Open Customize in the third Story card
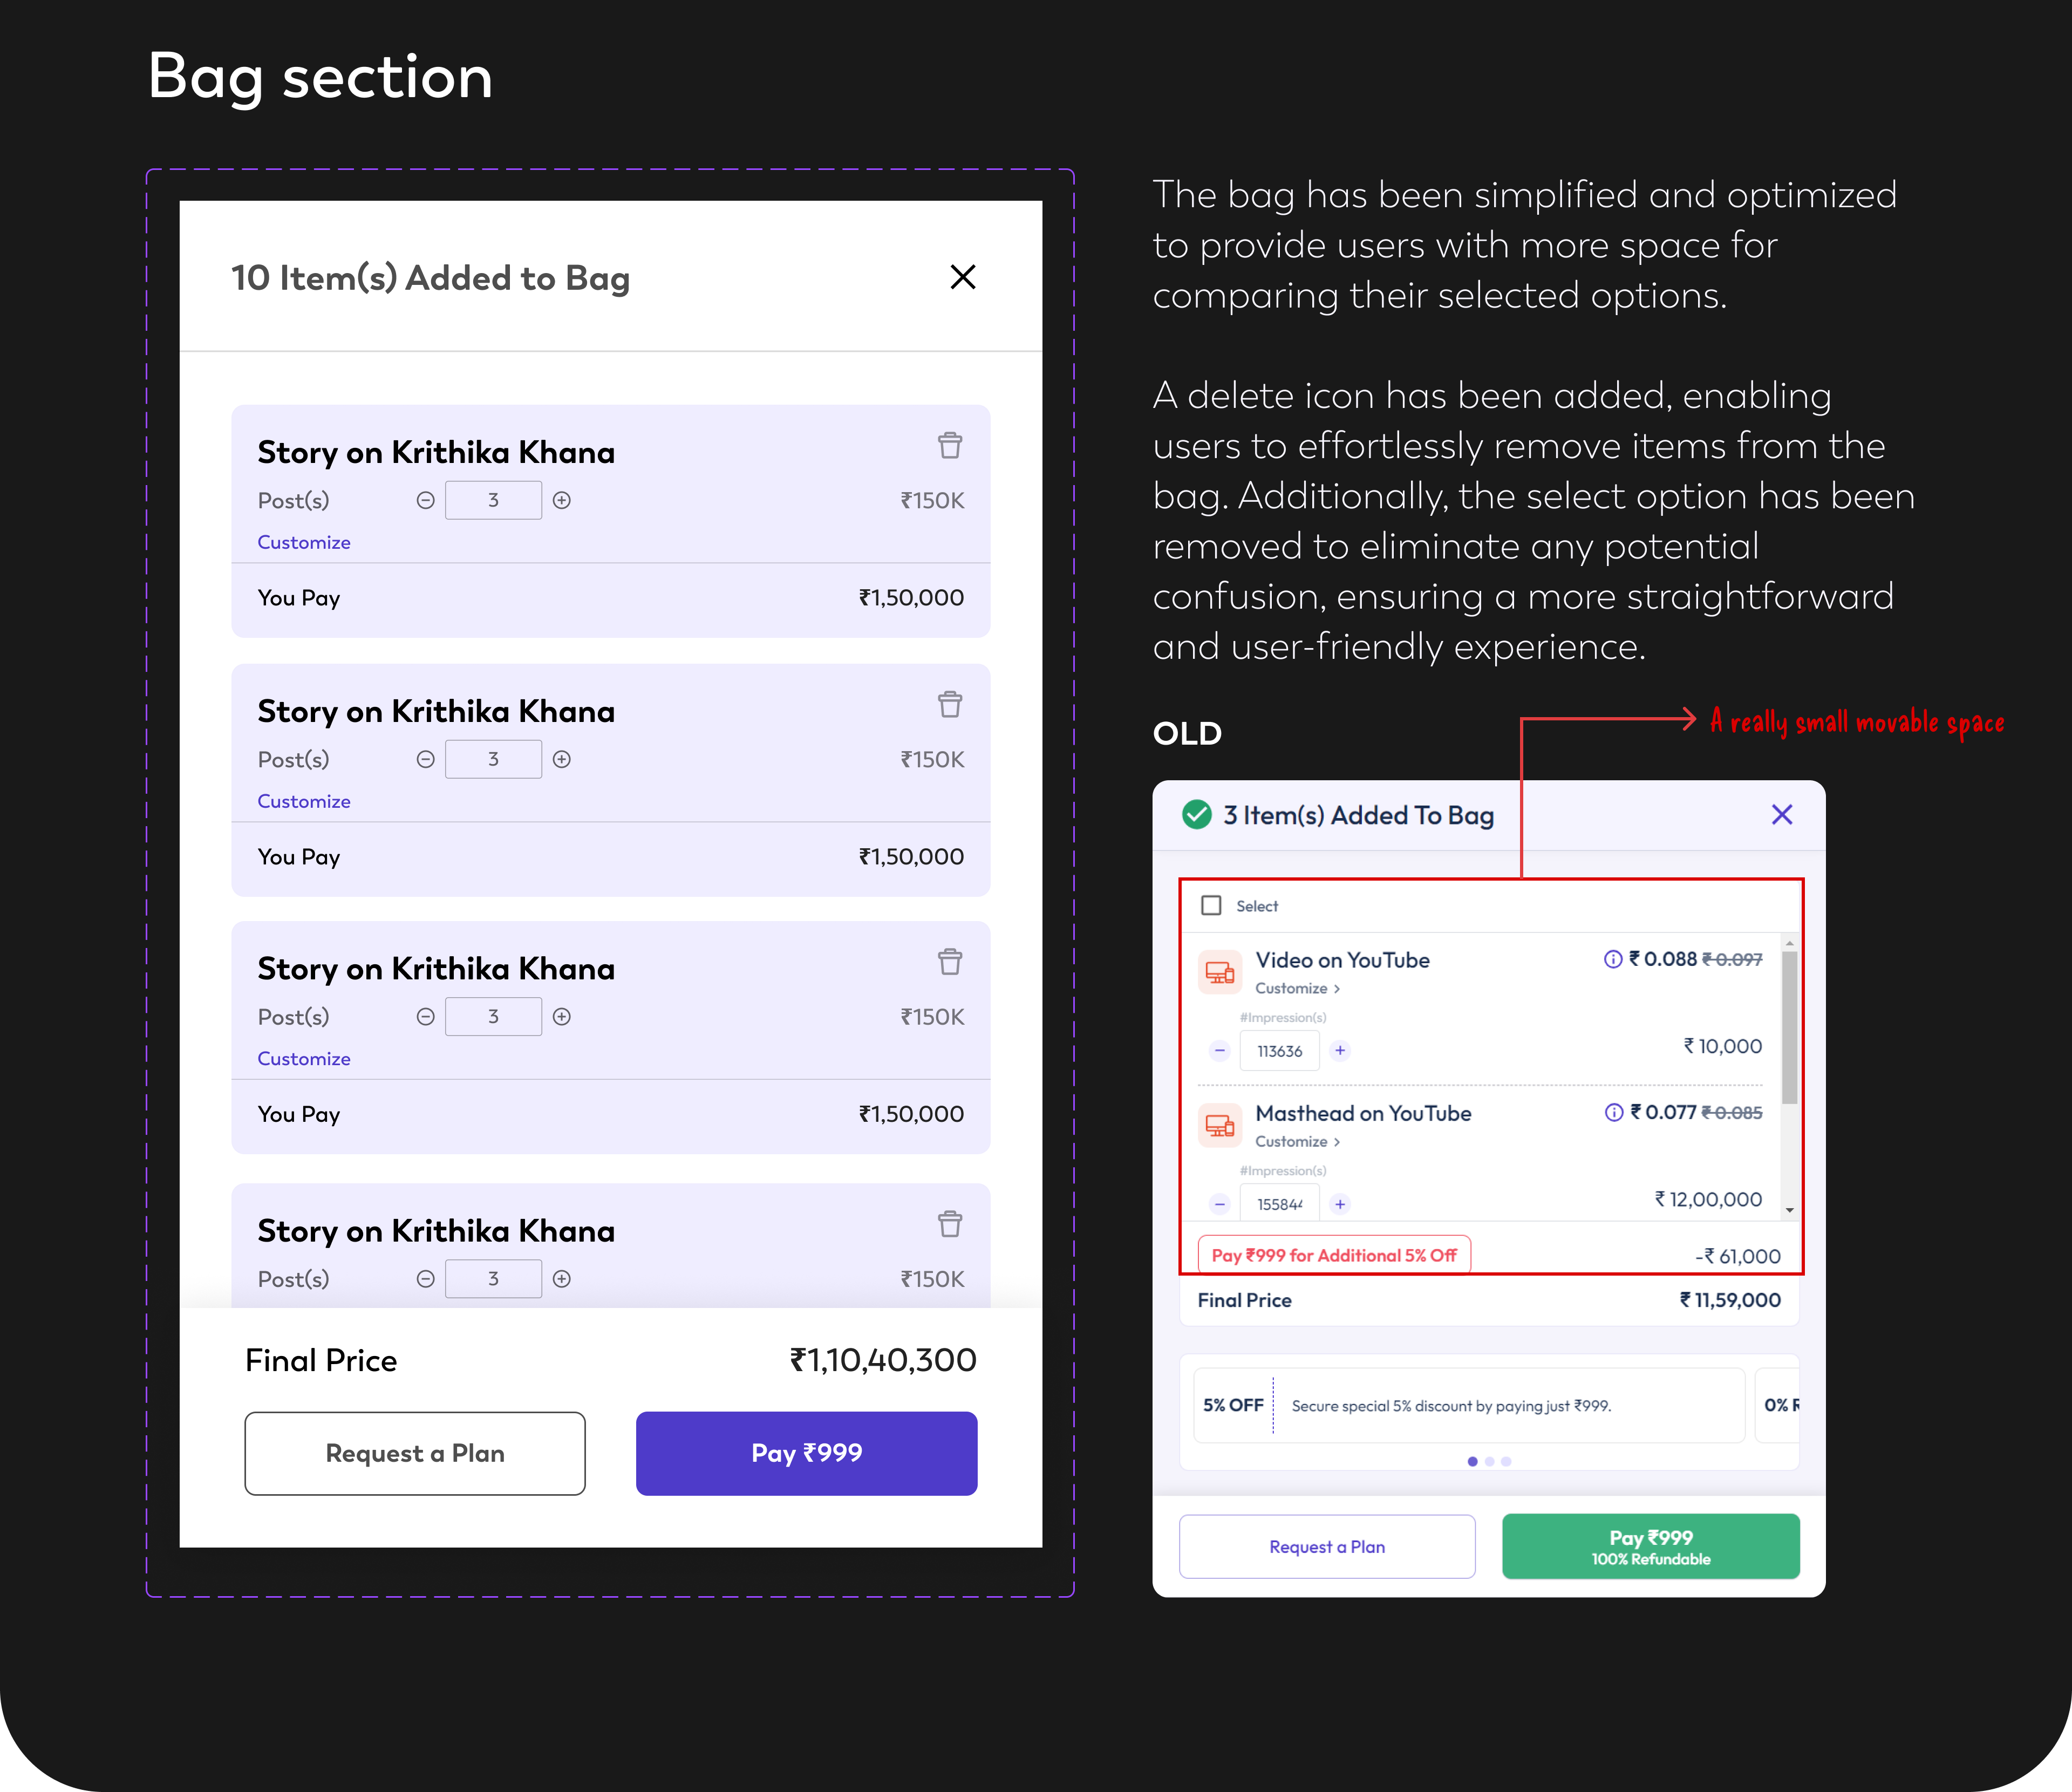The image size is (2072, 1792). click(x=304, y=1058)
